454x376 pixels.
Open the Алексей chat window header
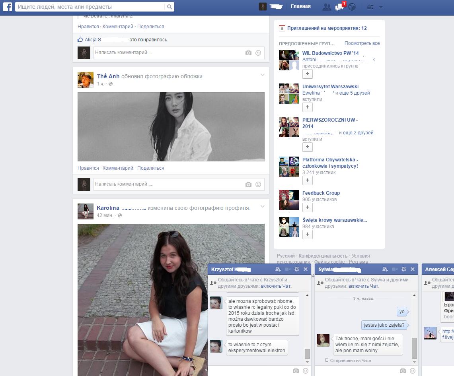coord(438,269)
